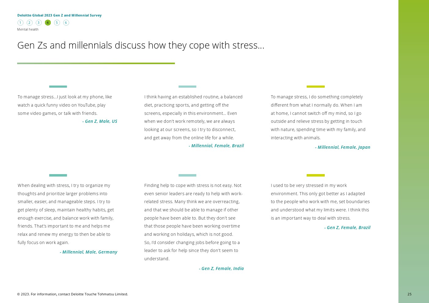Open section 6 navigation circle
Screen dimensions: 429x303
(66, 23)
